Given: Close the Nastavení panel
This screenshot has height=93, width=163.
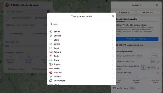Looking at the screenshot, I should [x=157, y=5].
